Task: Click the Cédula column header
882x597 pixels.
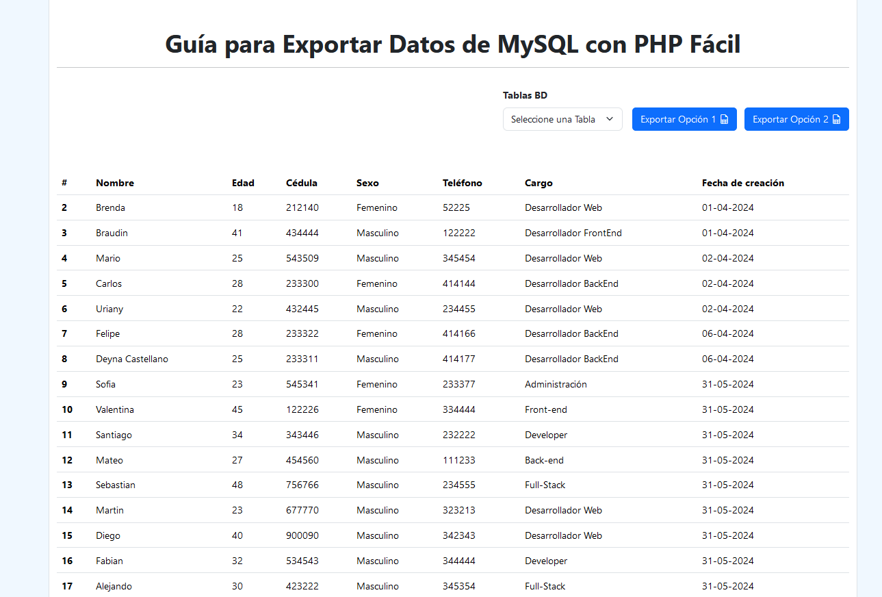Action: coord(302,183)
